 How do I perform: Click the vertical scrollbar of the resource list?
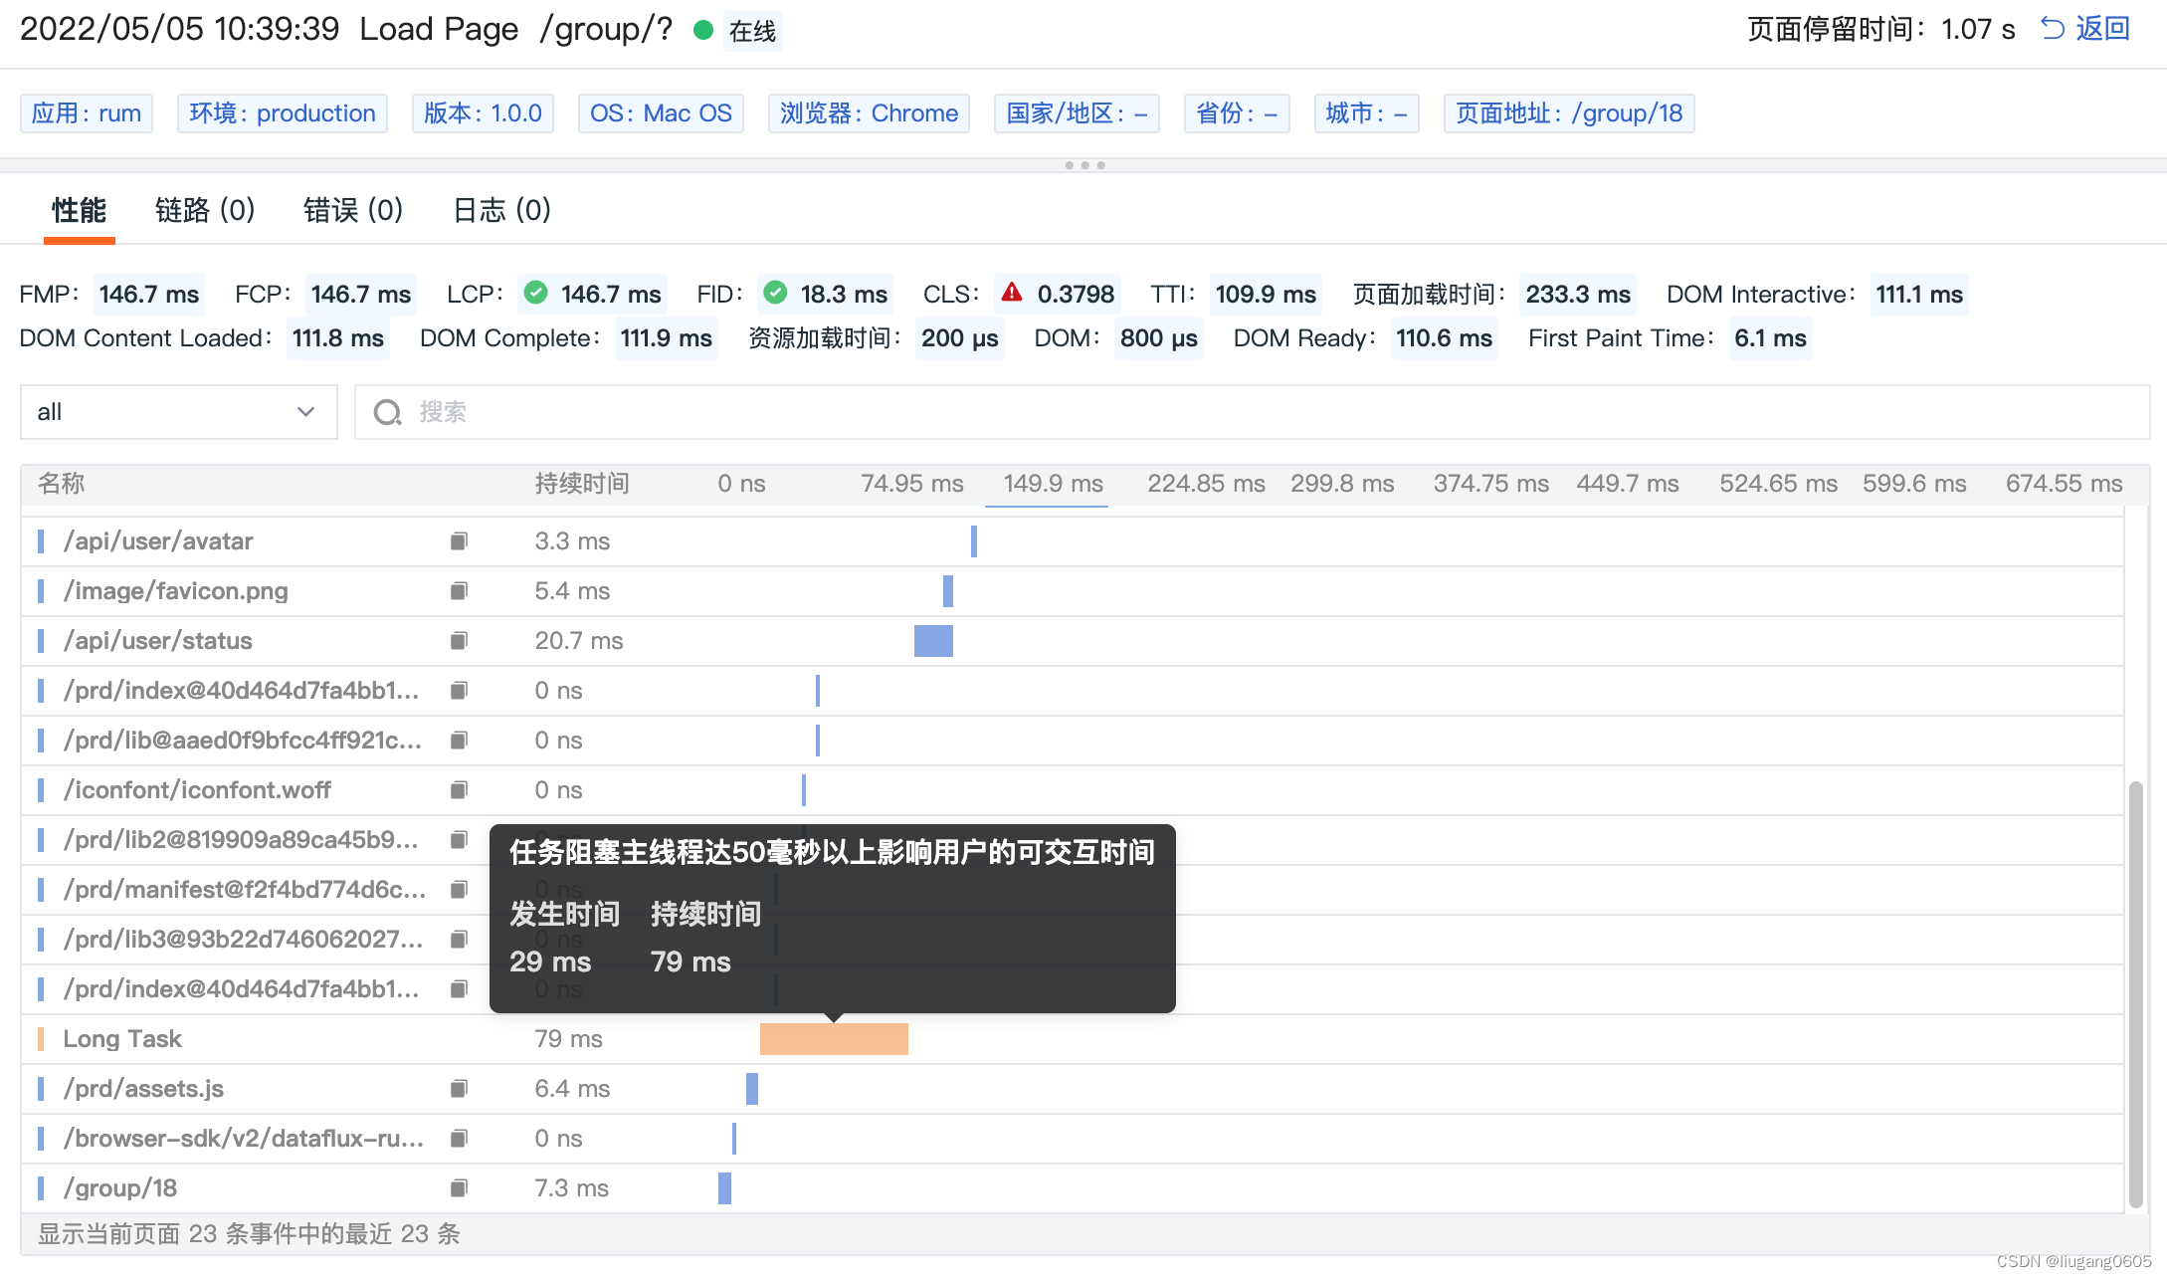[2135, 994]
